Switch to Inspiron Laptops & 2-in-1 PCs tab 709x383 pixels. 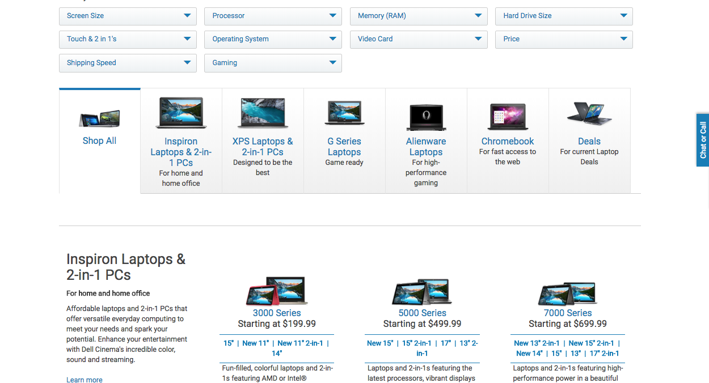[181, 141]
